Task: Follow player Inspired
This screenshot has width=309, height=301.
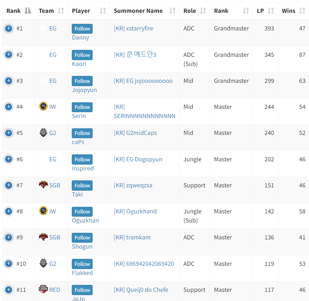Action: point(82,159)
